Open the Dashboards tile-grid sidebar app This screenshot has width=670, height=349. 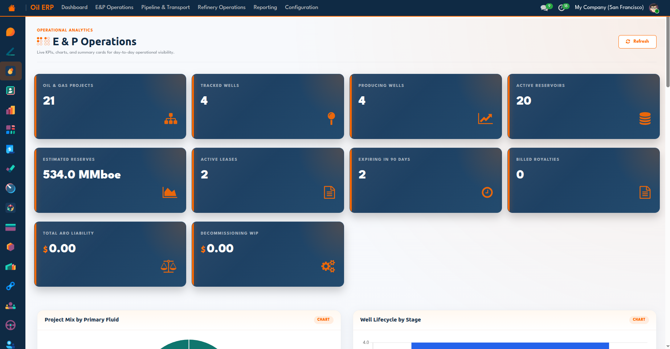(11, 130)
